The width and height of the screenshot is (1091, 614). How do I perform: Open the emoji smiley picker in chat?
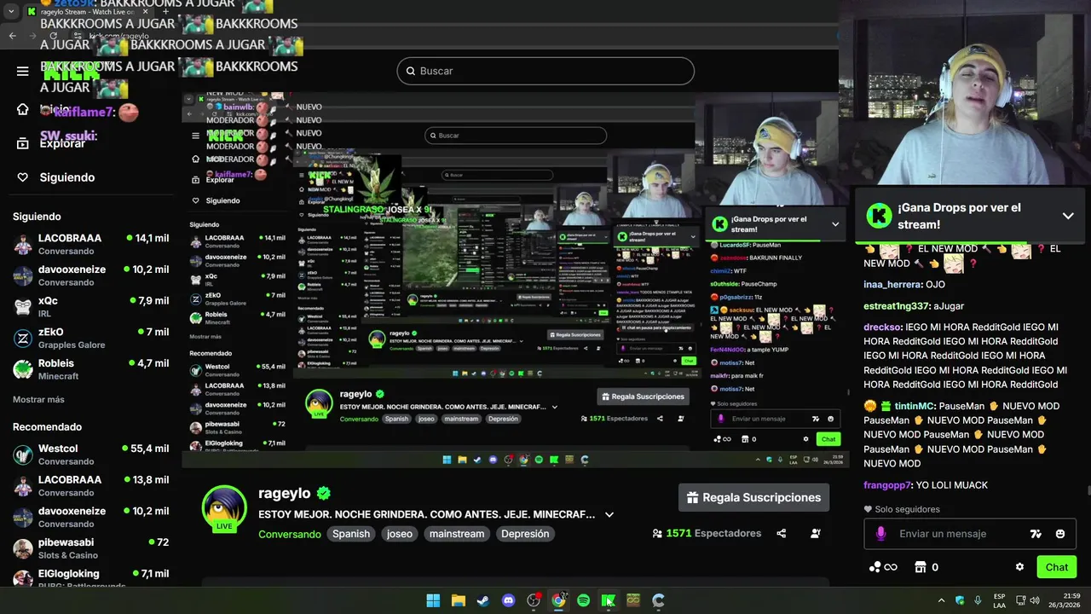tap(1060, 534)
